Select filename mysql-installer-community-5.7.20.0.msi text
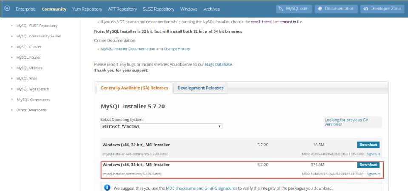This screenshot has width=408, height=191. coord(131,174)
